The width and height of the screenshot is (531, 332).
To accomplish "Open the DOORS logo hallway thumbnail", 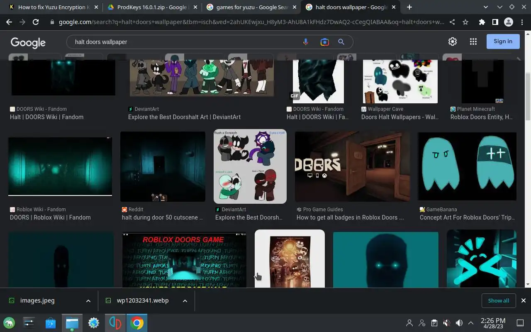I will pyautogui.click(x=352, y=166).
